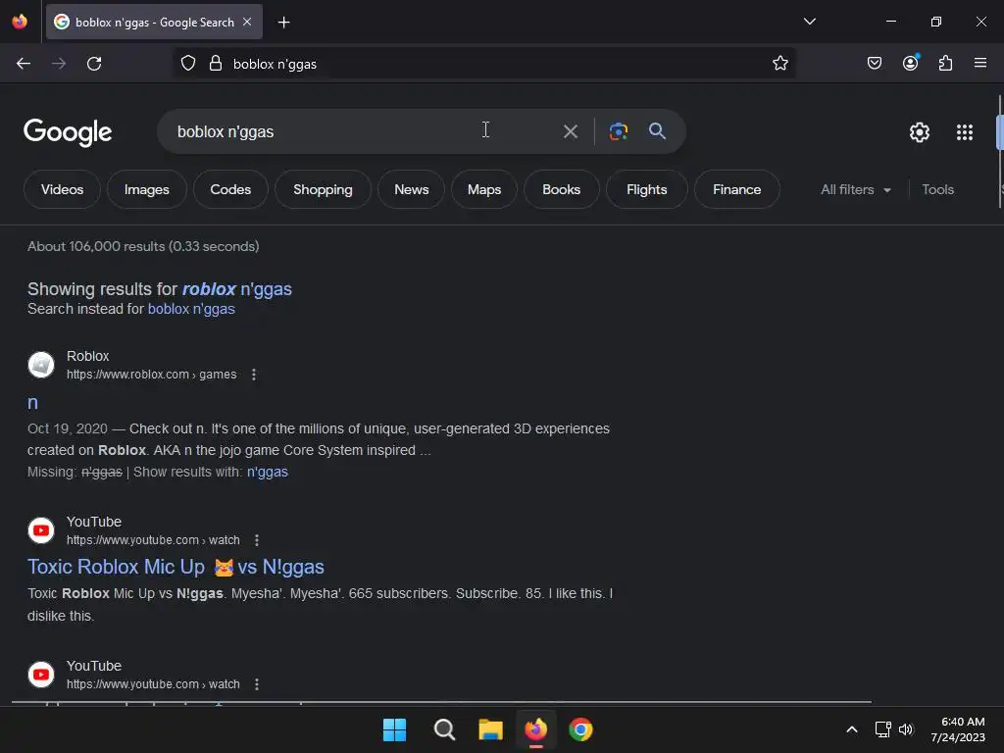List all tabs with the chevron
Image resolution: width=1004 pixels, height=753 pixels.
point(809,22)
